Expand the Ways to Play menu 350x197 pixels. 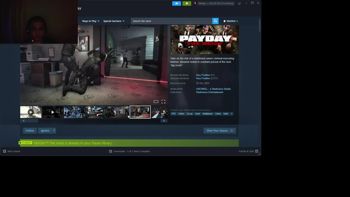pyautogui.click(x=91, y=21)
